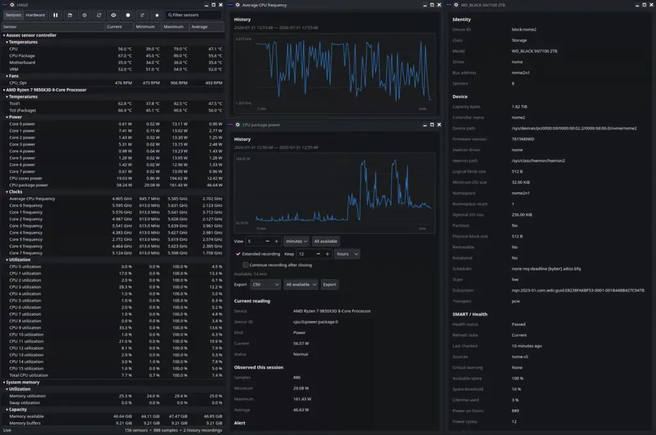Open the hours unit dropdown
The height and width of the screenshot is (435, 656).
[x=347, y=254]
